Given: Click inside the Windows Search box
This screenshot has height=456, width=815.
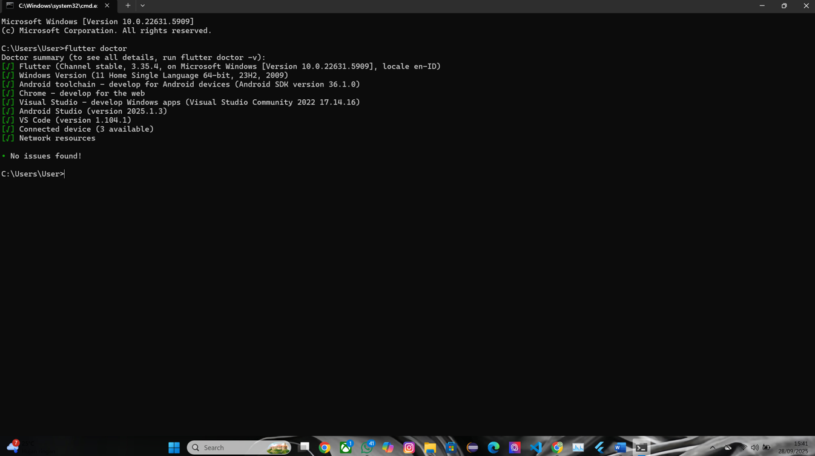Looking at the screenshot, I should [x=230, y=448].
